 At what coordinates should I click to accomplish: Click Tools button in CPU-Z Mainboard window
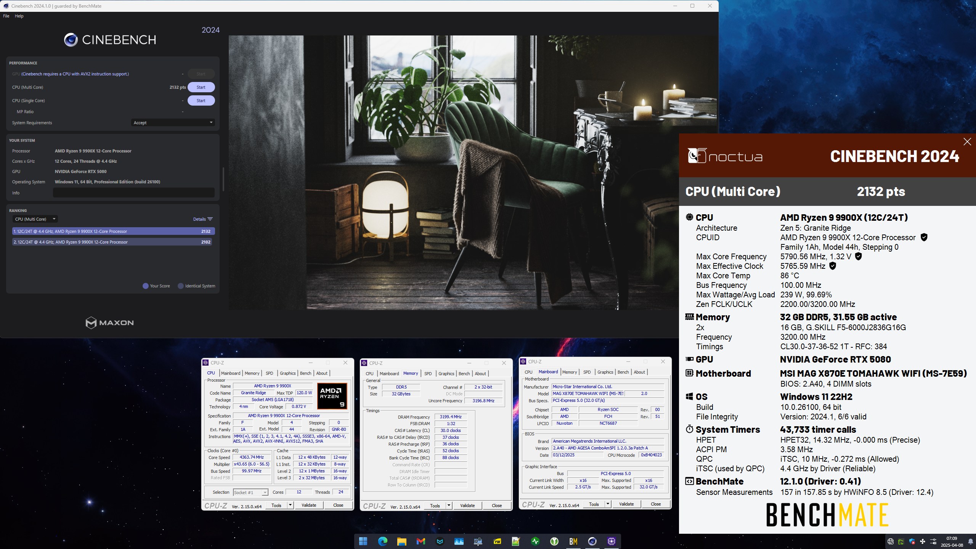(594, 504)
